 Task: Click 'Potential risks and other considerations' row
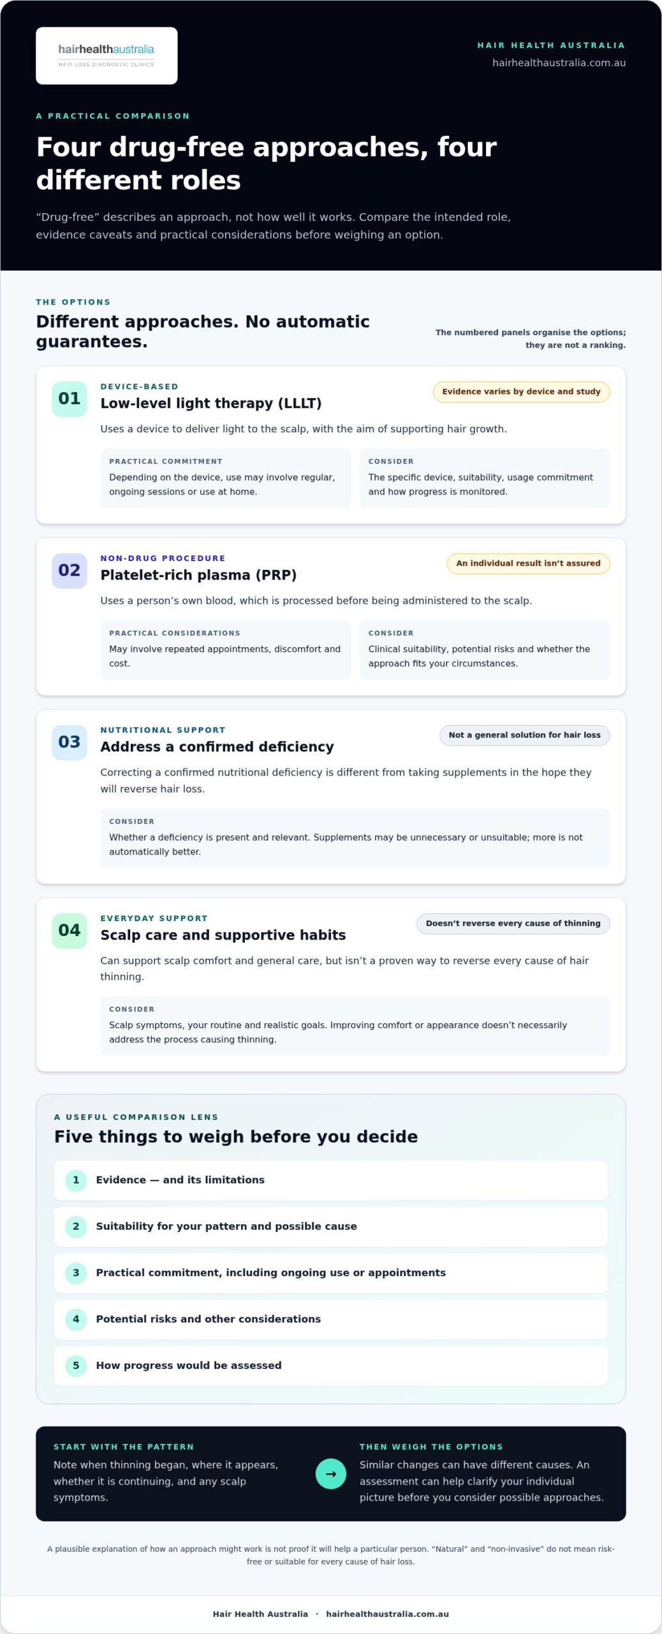[331, 1319]
